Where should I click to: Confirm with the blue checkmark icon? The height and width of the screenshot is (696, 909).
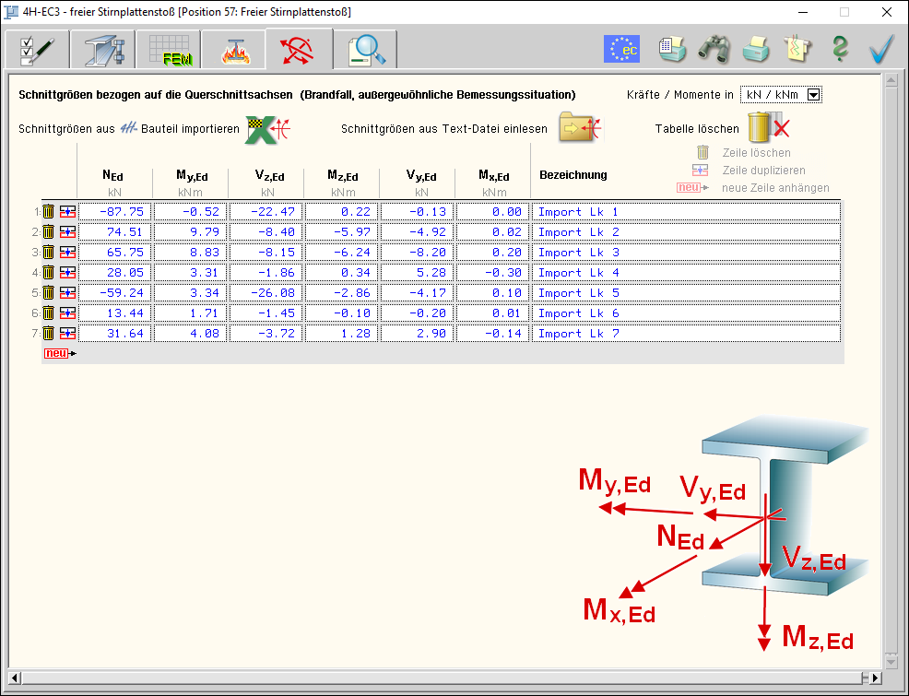point(882,49)
